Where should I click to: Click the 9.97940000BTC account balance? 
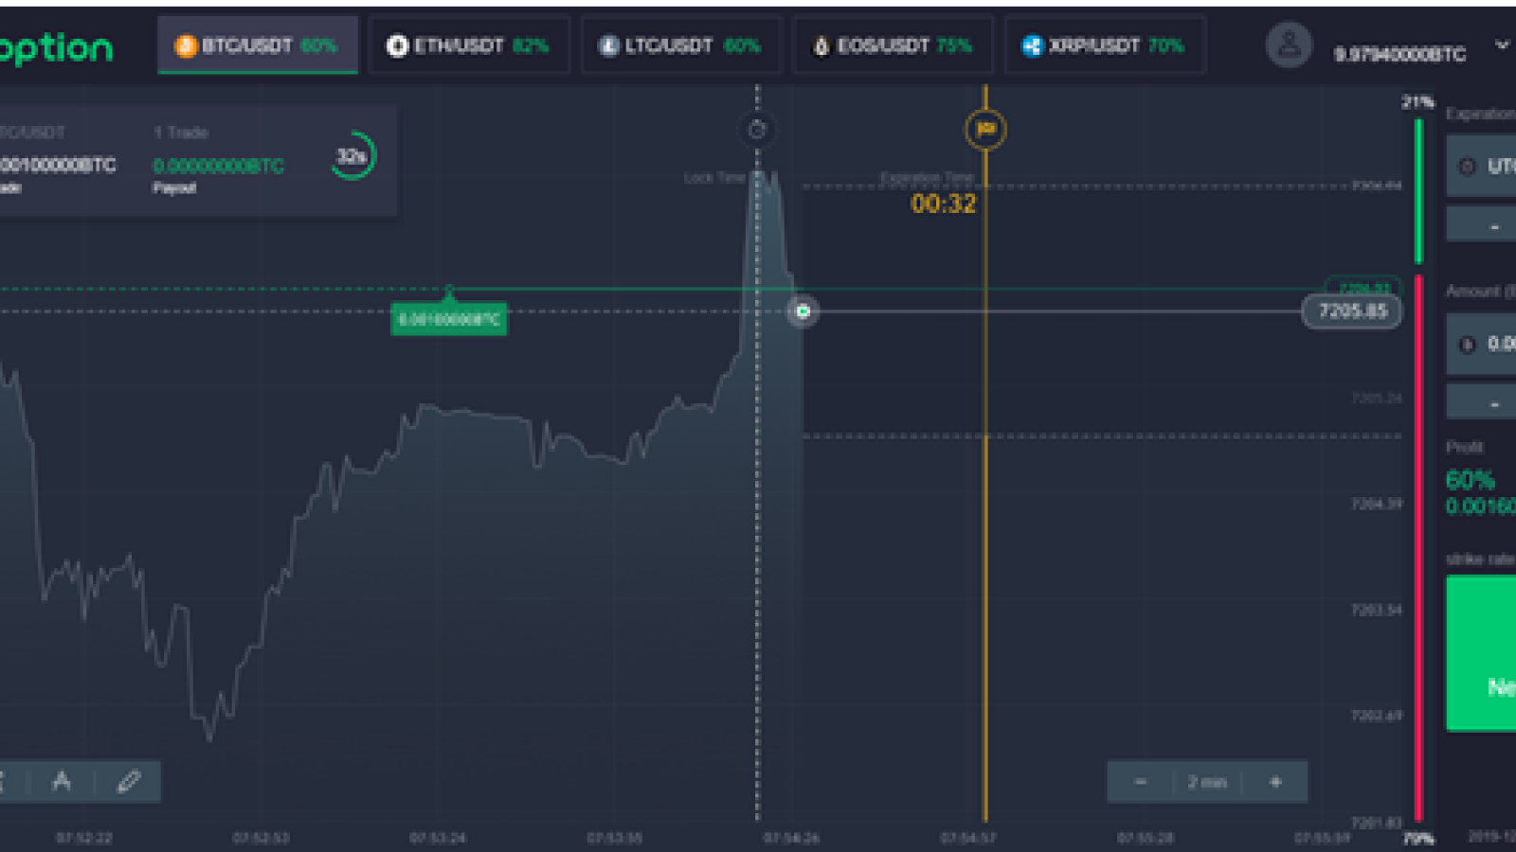pyautogui.click(x=1399, y=54)
